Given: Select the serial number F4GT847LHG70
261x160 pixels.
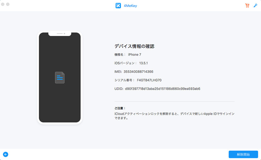Looking at the screenshot, I should point(149,80).
